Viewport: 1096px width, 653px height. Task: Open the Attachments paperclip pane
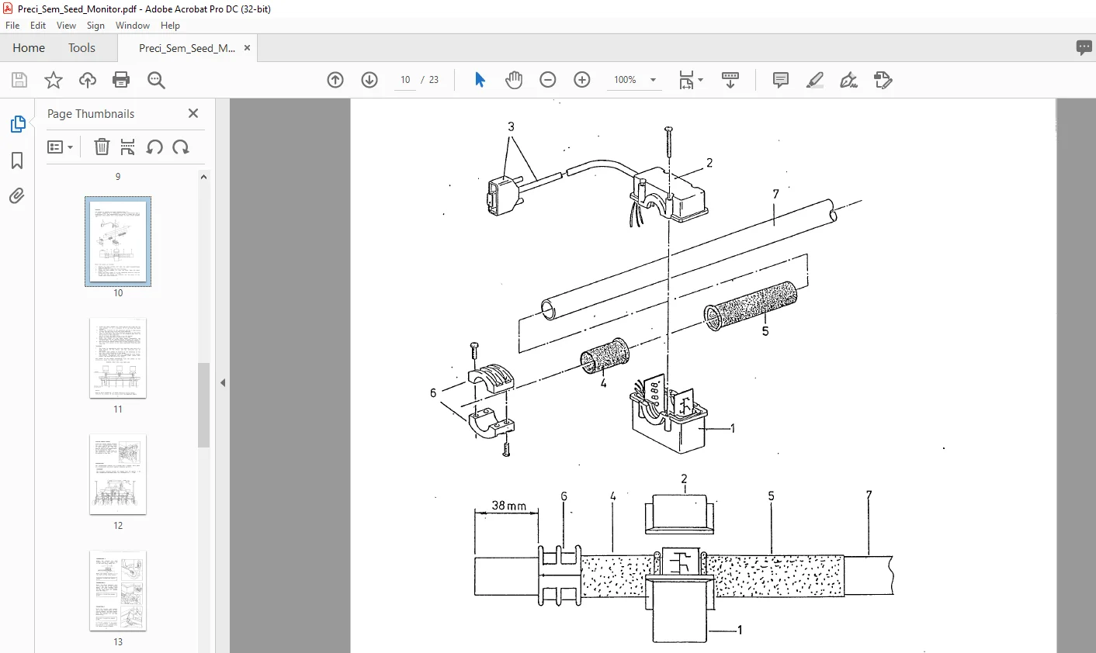tap(17, 196)
